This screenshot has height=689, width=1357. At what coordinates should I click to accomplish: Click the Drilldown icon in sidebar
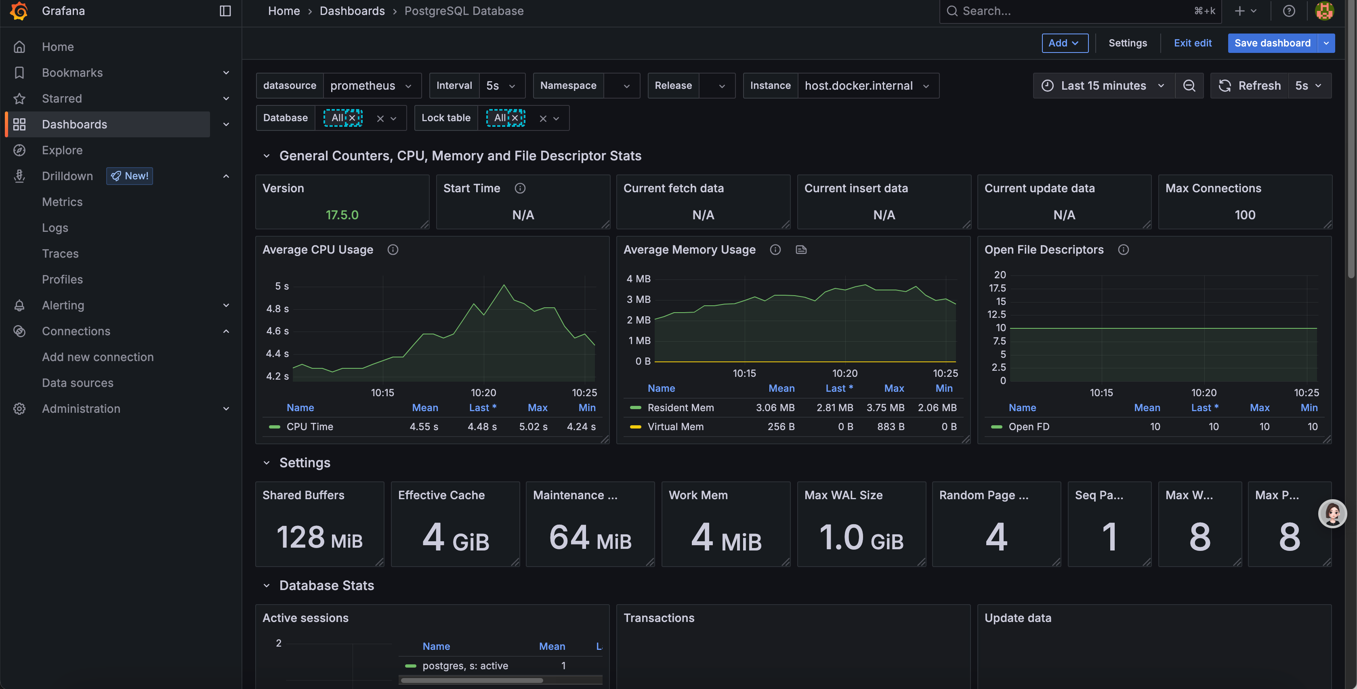tap(19, 176)
